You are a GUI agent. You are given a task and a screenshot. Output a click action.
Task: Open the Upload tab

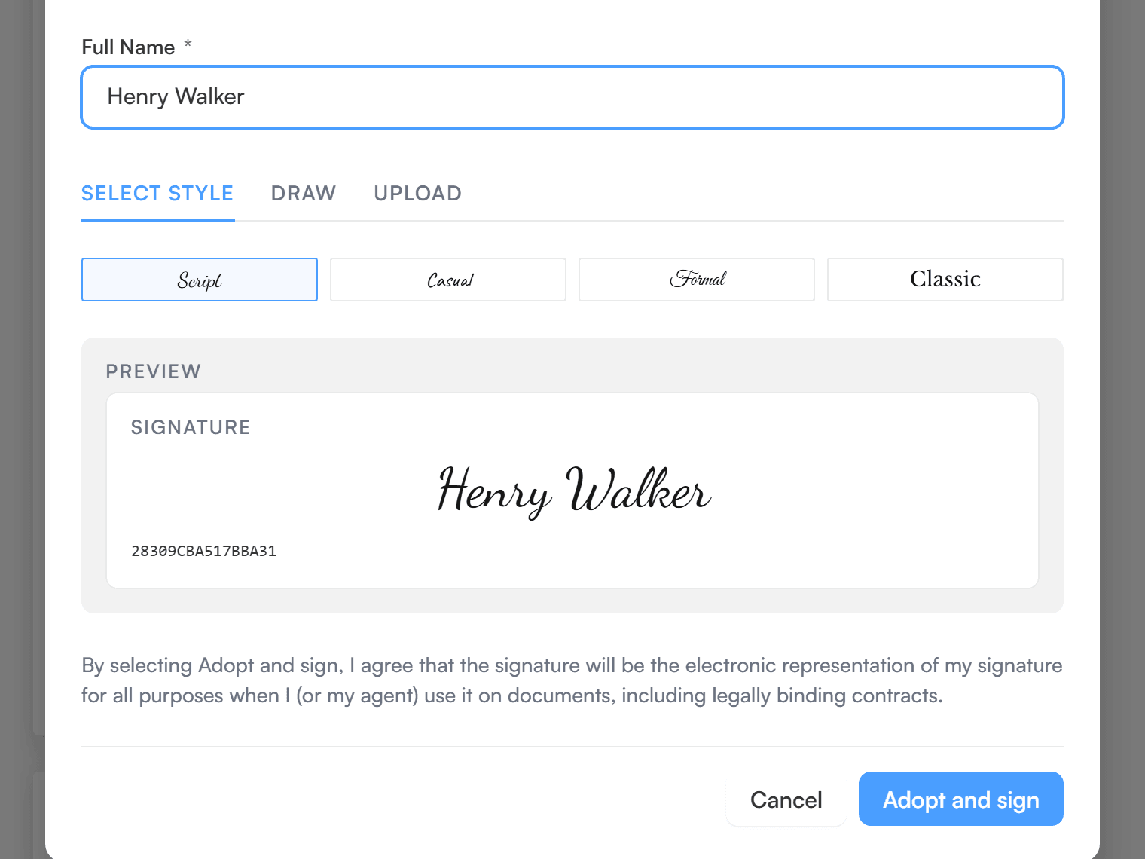[417, 194]
